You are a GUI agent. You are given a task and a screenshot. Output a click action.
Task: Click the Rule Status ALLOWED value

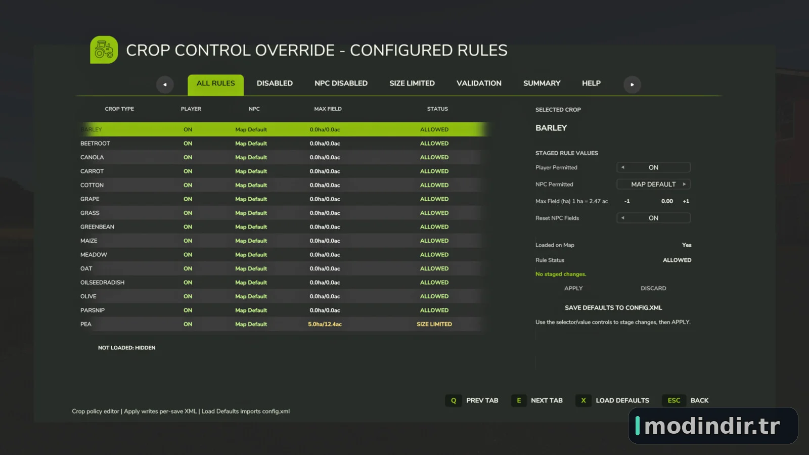677,260
